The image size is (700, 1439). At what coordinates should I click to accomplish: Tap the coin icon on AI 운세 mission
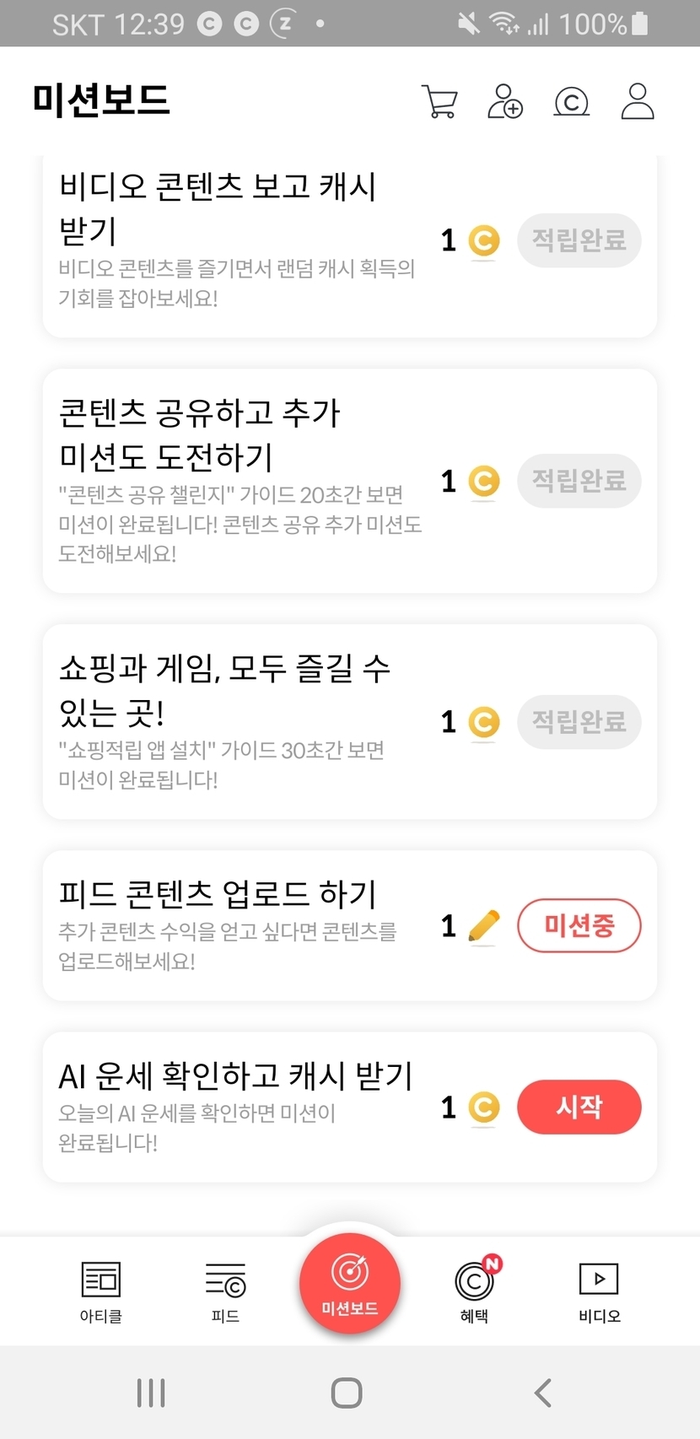tap(483, 1108)
